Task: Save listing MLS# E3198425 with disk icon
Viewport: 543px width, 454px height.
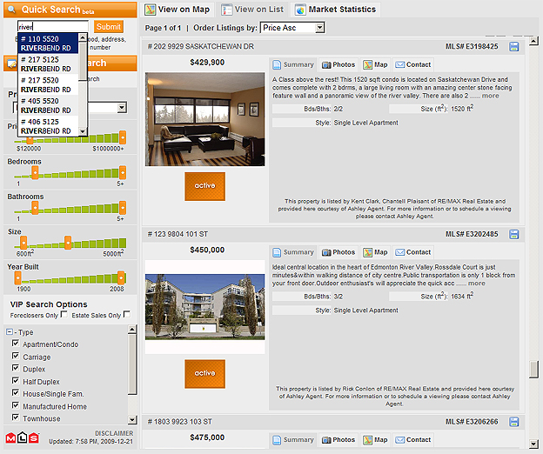Action: pyautogui.click(x=514, y=46)
